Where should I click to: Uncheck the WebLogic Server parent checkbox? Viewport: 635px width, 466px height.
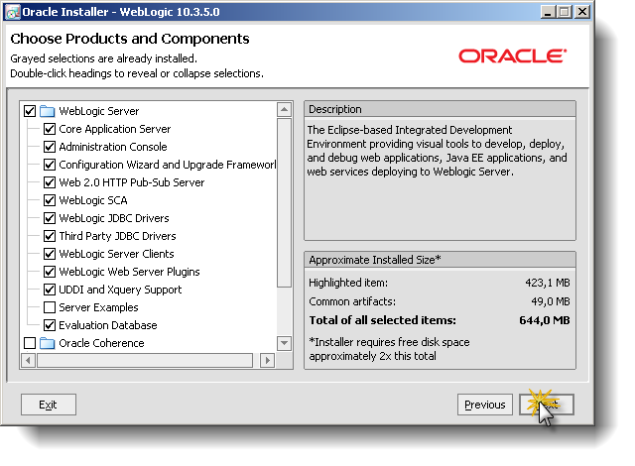30,111
